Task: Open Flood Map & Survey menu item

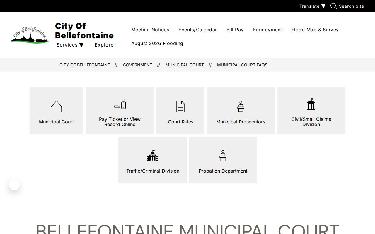Action: point(315,30)
